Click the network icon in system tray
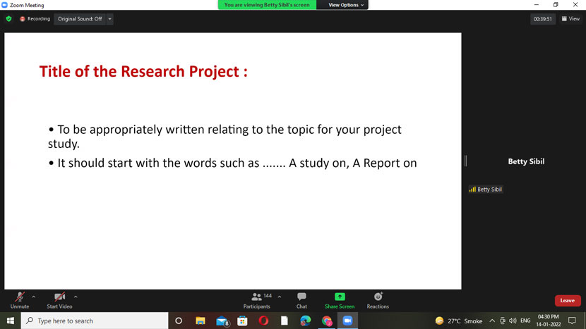Viewport: 586px width, 329px height. [x=502, y=321]
